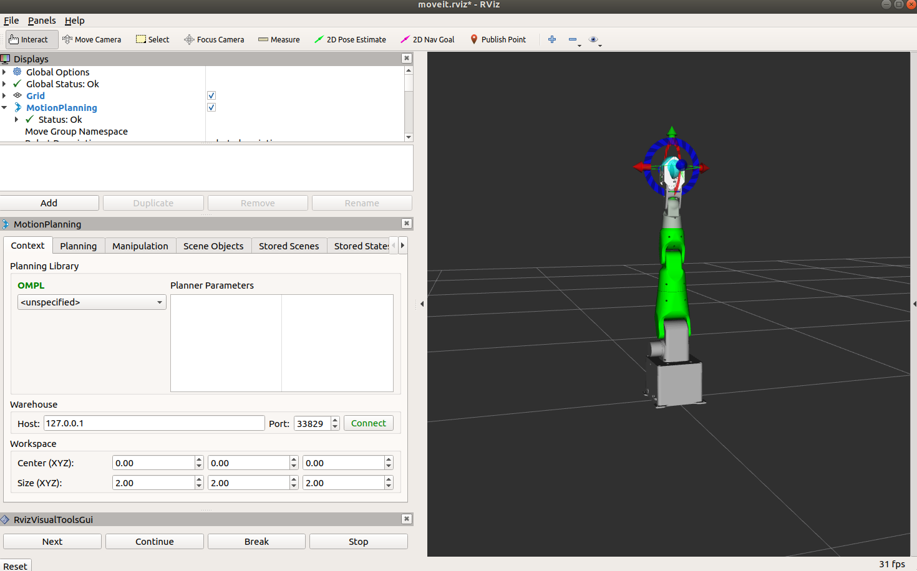The image size is (917, 571).
Task: Click the Port number field
Action: click(312, 423)
